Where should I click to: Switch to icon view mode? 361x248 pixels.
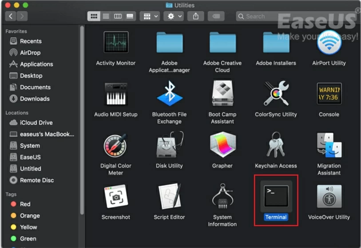(x=94, y=16)
